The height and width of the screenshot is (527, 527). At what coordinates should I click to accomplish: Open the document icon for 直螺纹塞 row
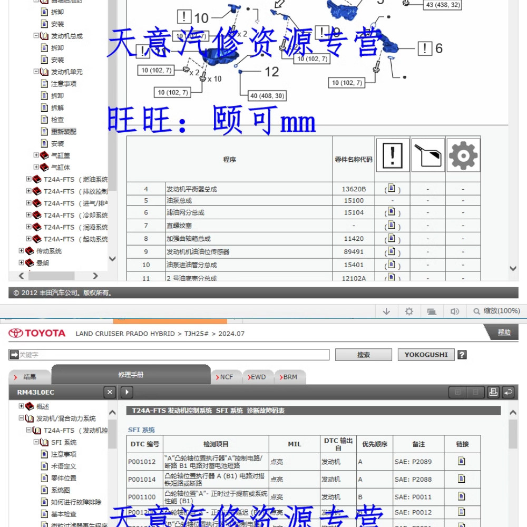click(x=392, y=225)
